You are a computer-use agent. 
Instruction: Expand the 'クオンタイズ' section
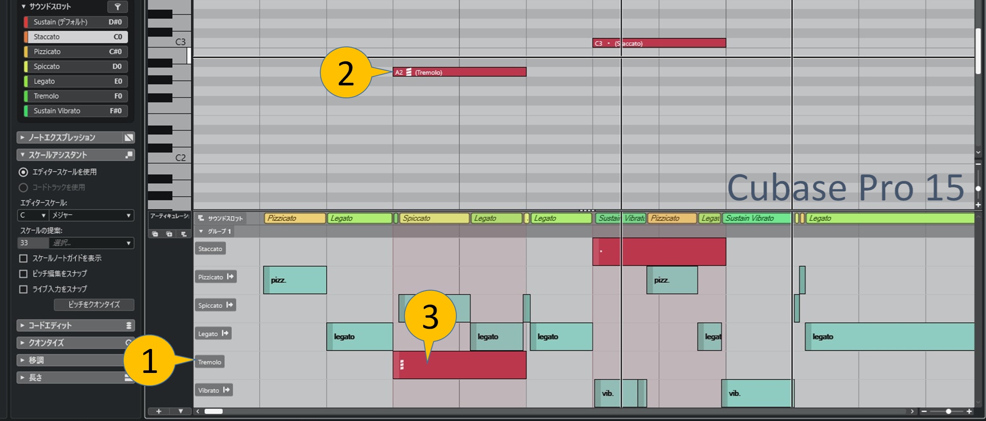pos(22,343)
